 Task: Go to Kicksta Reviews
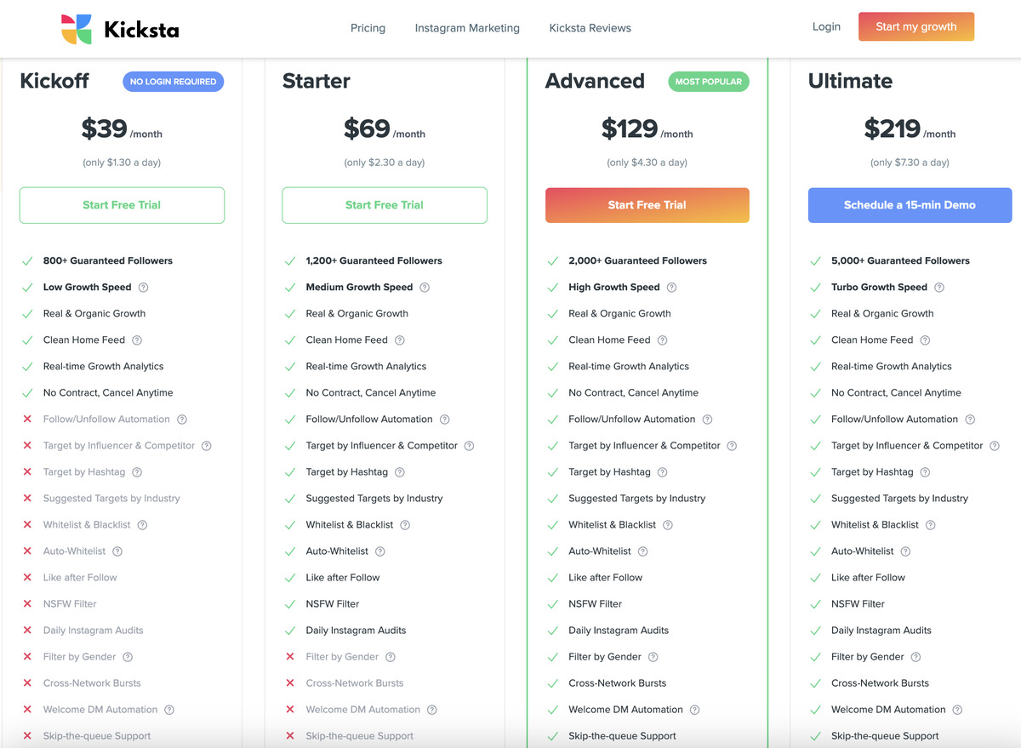coord(590,27)
